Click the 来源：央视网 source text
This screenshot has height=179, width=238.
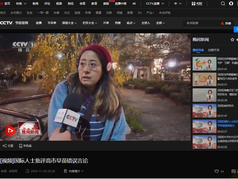9,171
